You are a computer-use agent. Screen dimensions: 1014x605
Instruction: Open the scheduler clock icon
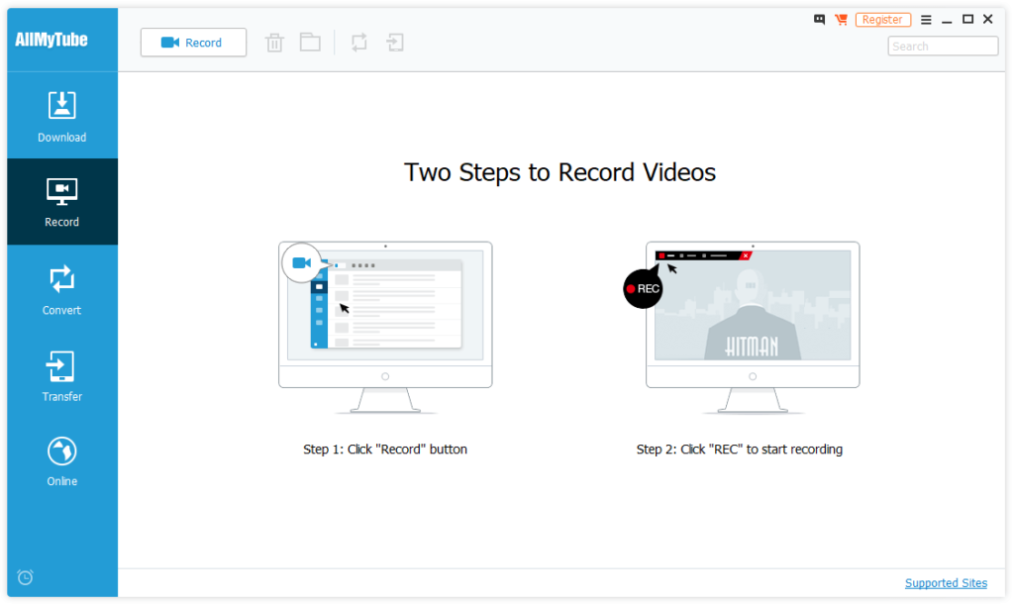point(24,577)
